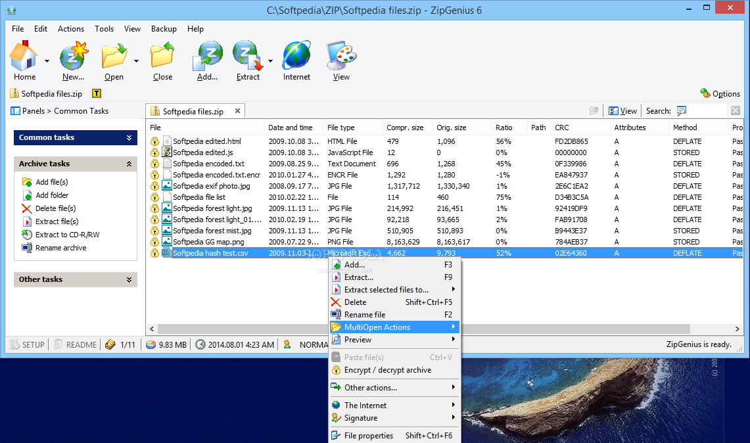This screenshot has width=750, height=443.
Task: Click the README status bar icon
Action: point(59,344)
